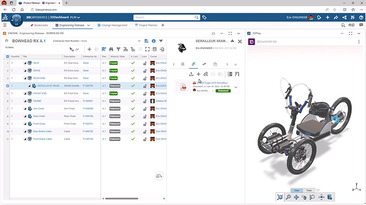The image size is (366, 205).
Task: Toggle the select-all checkbox in table header
Action: pos(7,56)
